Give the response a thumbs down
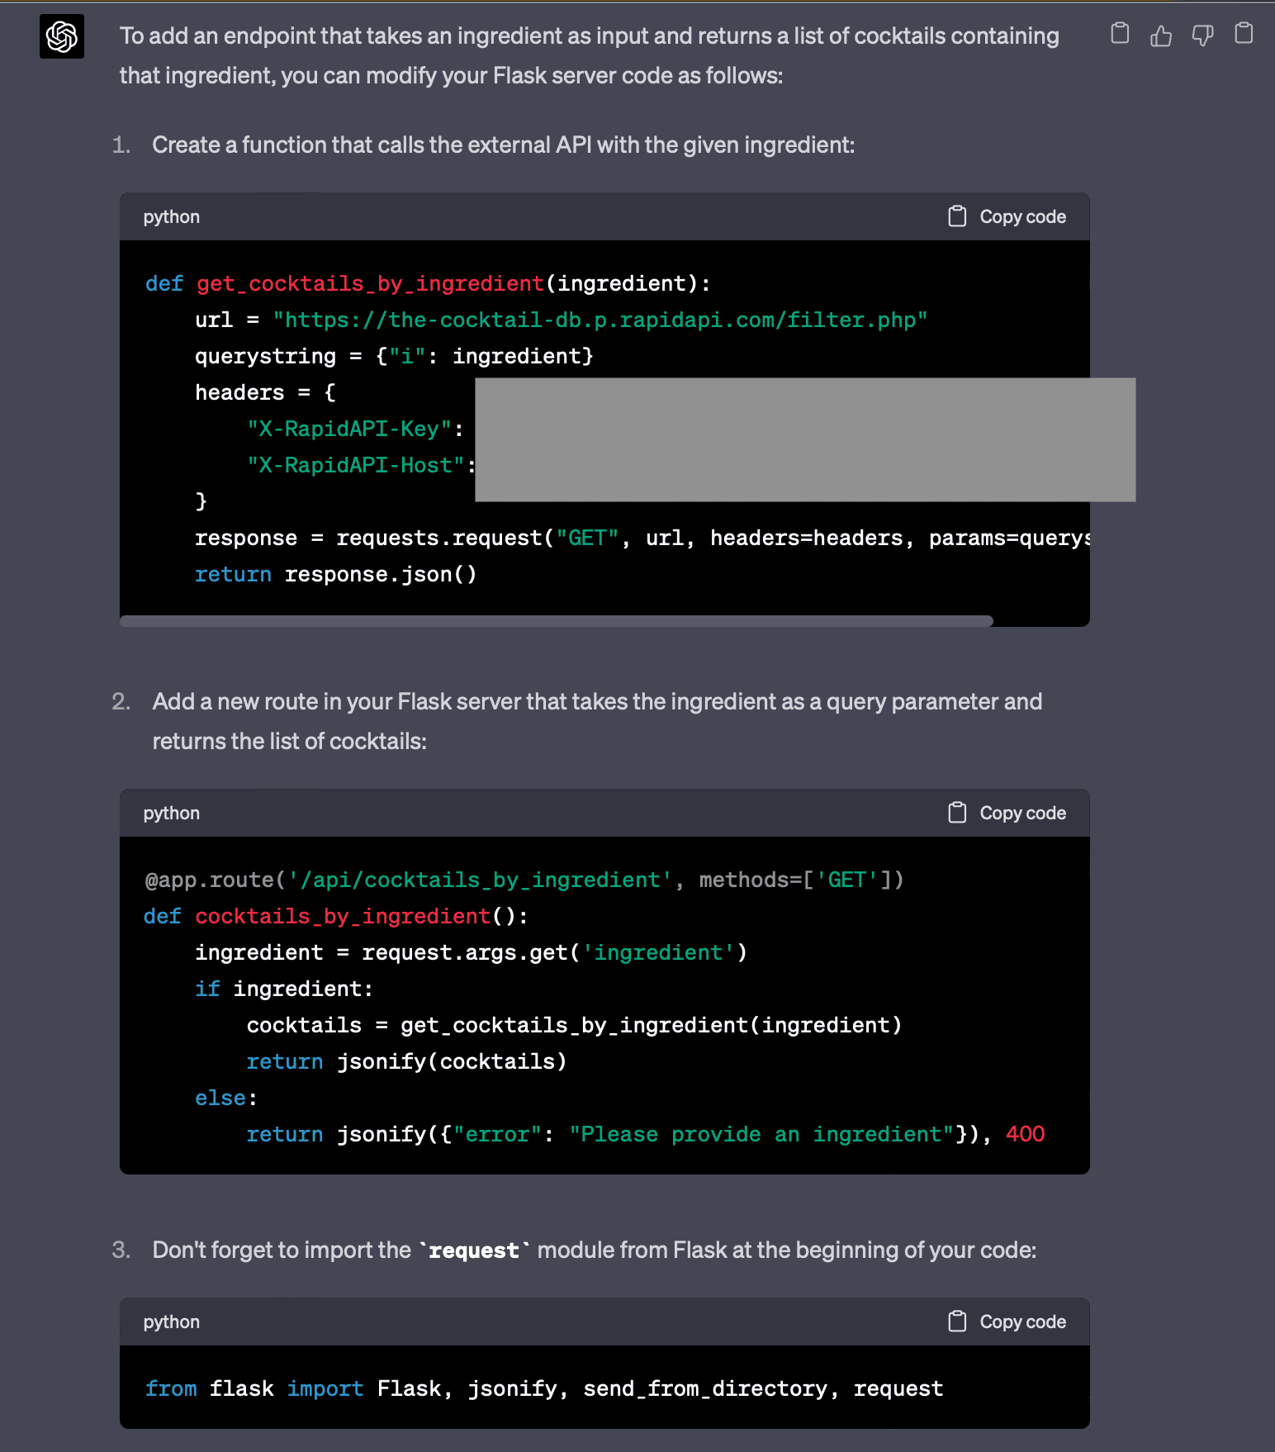This screenshot has width=1275, height=1452. (x=1202, y=36)
